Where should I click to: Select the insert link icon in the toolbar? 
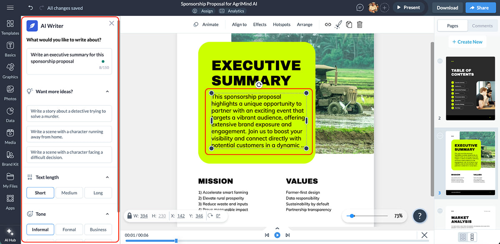click(x=328, y=25)
